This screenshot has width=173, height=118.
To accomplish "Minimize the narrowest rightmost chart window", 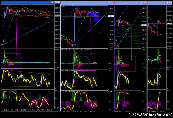I will point(165,3).
